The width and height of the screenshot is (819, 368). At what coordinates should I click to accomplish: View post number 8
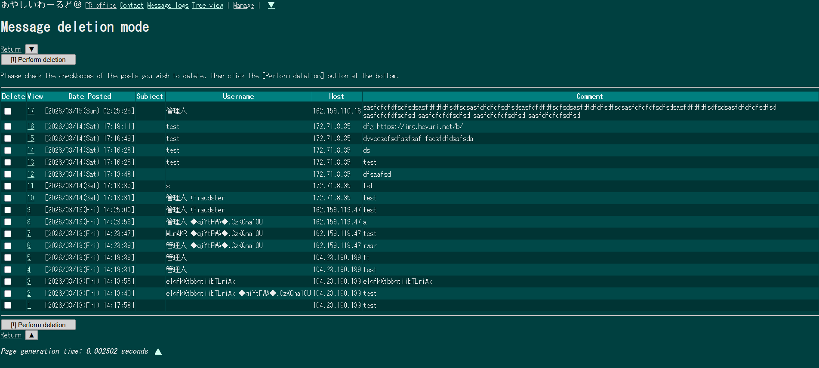[x=29, y=222]
